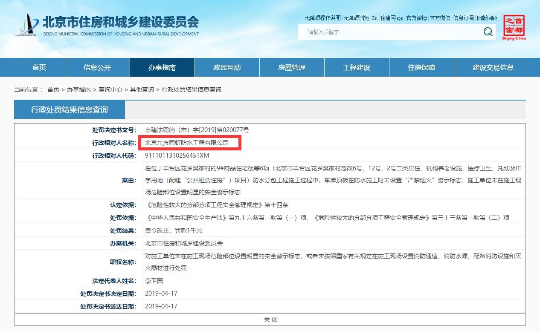Viewport: 540px width, 331px height.
Task: Go to the 房屋管理 navigation tab
Action: click(x=292, y=67)
